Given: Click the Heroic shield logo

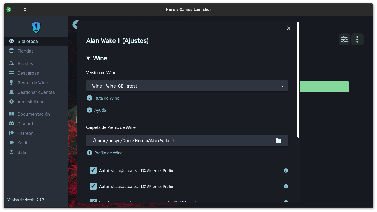Looking at the screenshot, I should (x=36, y=27).
